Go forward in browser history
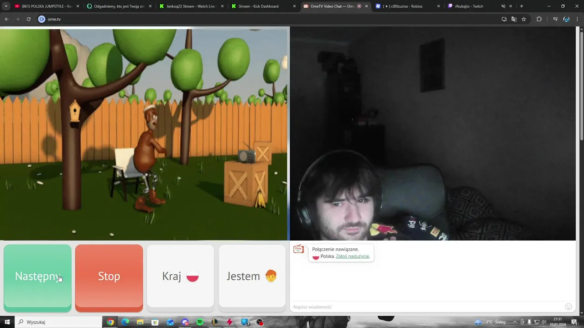The width and height of the screenshot is (584, 328). click(x=17, y=19)
